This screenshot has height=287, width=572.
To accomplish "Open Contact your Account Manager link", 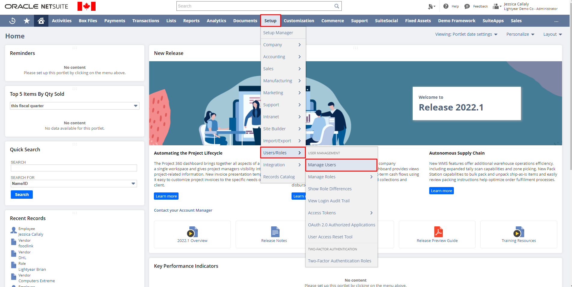I will [x=183, y=210].
